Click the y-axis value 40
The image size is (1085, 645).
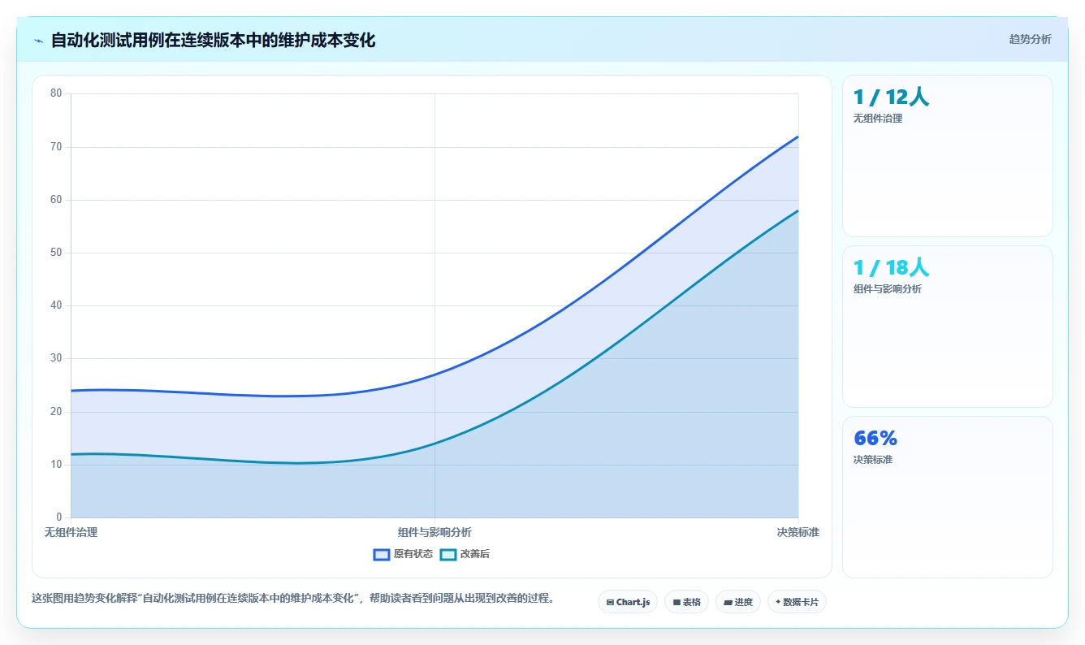coord(56,305)
